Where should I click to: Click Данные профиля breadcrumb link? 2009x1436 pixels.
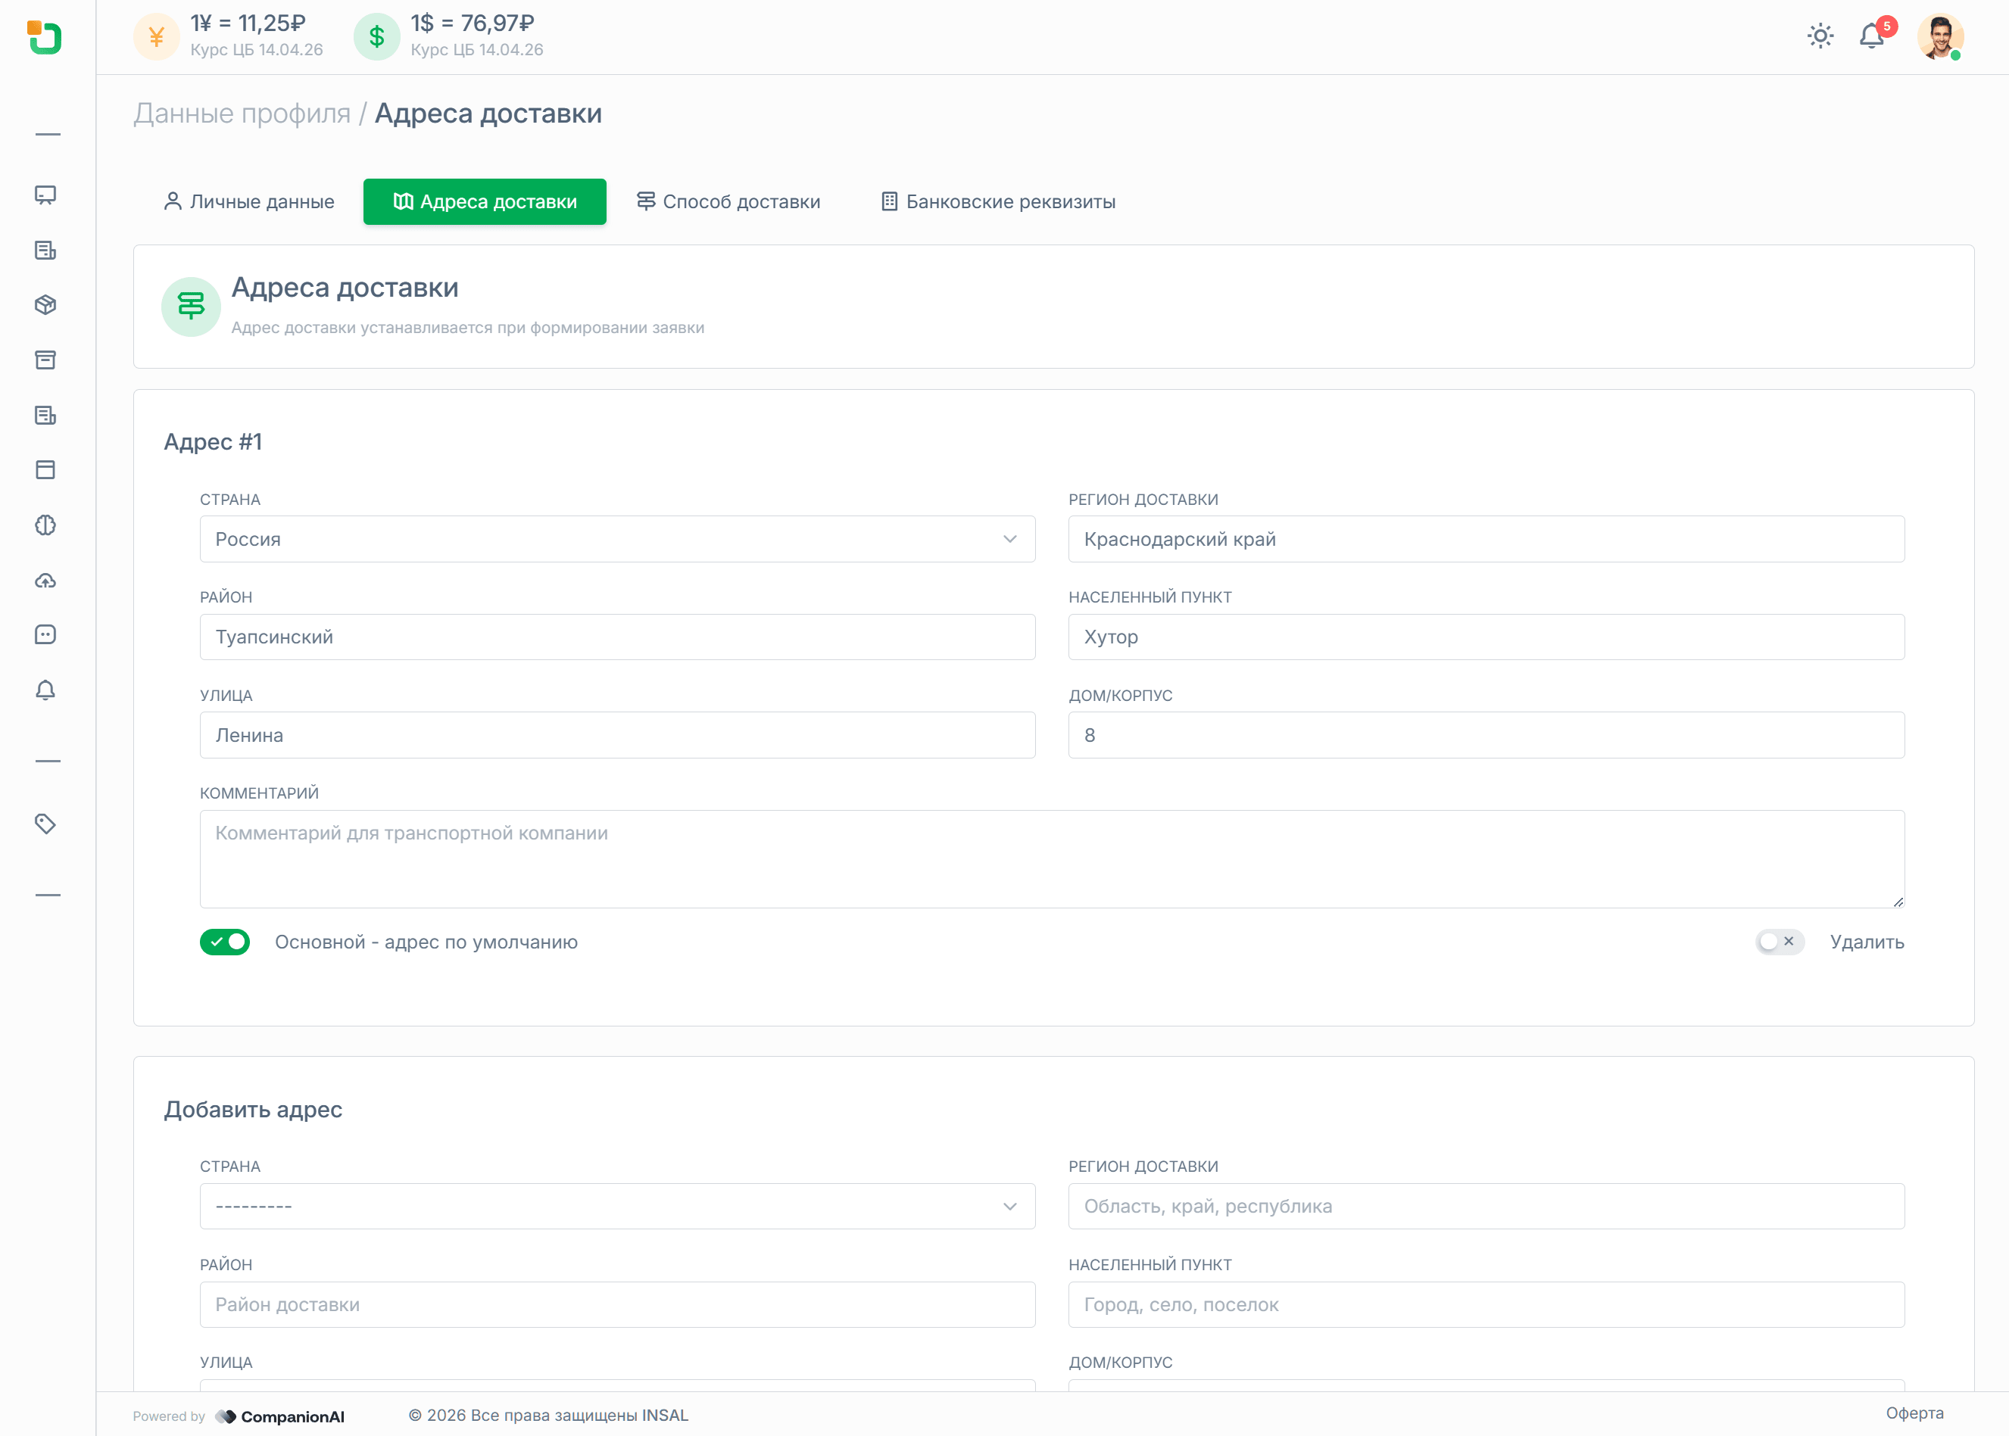point(242,114)
